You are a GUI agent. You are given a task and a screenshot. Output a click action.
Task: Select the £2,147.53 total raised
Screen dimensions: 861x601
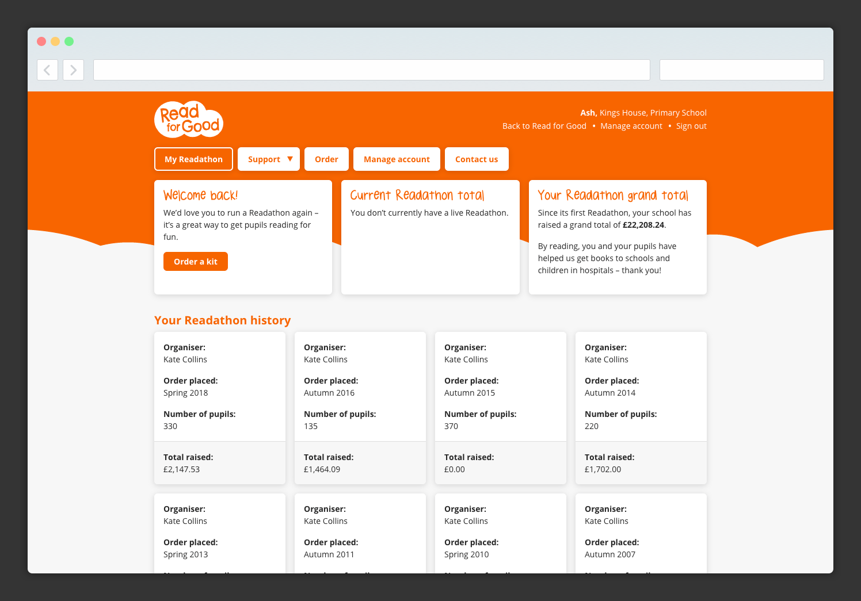pyautogui.click(x=181, y=469)
